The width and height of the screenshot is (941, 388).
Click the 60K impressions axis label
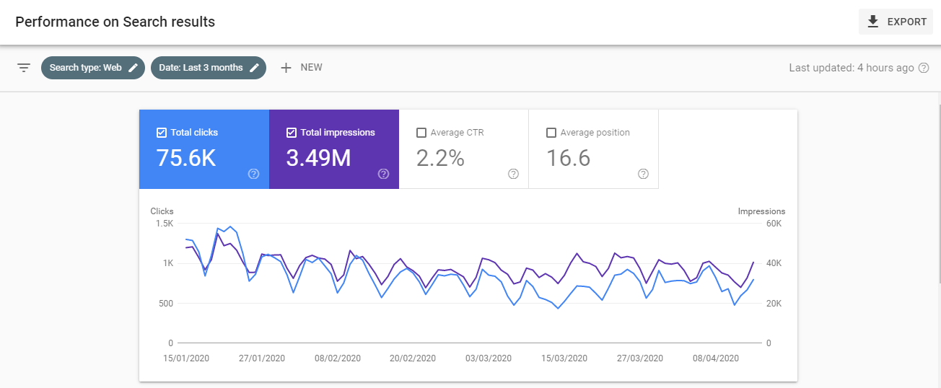coord(774,224)
